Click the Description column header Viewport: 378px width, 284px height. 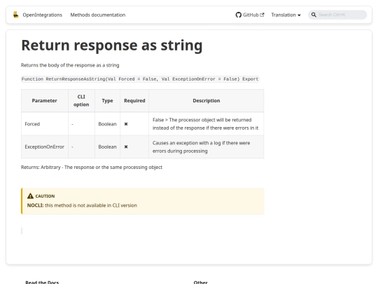(x=206, y=100)
